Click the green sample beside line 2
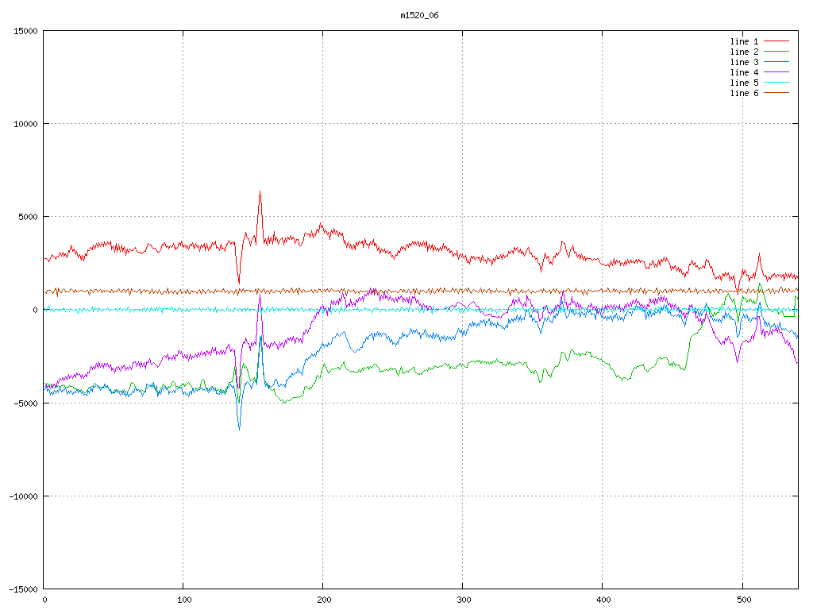Screen dimensions: 813x610 click(x=776, y=52)
